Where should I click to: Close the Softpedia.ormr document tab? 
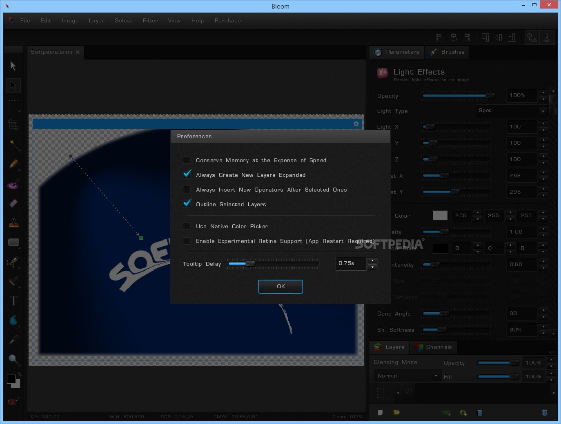point(78,52)
